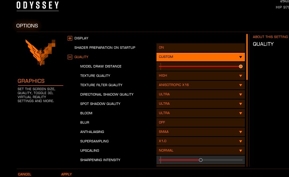Click the Spot Shadow Quality label
The height and width of the screenshot is (177, 289).
click(x=100, y=104)
